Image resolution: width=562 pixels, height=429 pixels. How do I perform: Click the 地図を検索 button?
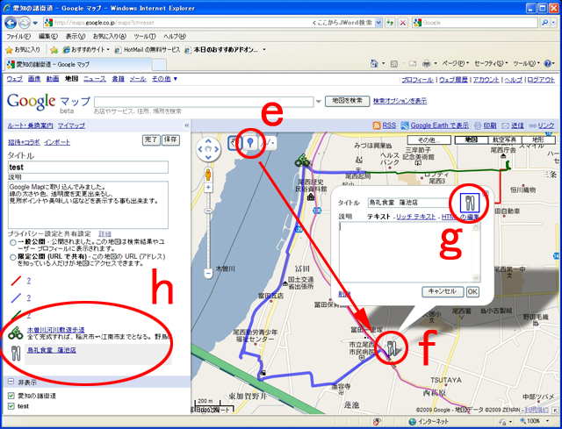click(347, 101)
